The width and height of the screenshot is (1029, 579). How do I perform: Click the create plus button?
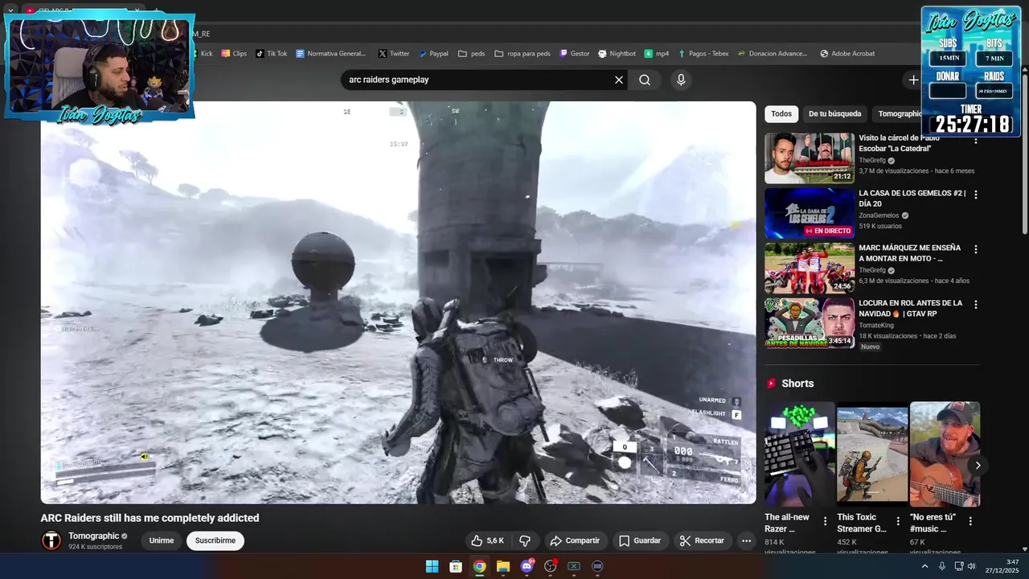pos(913,80)
